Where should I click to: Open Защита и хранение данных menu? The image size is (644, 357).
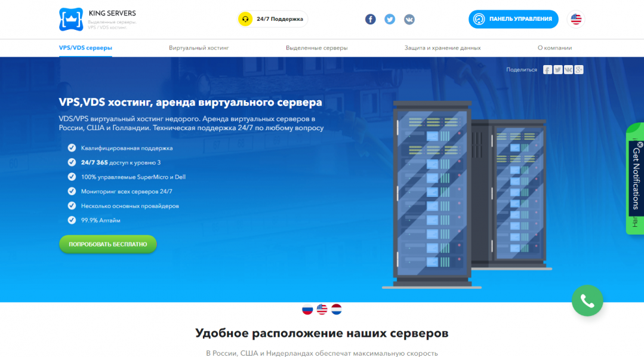442,48
